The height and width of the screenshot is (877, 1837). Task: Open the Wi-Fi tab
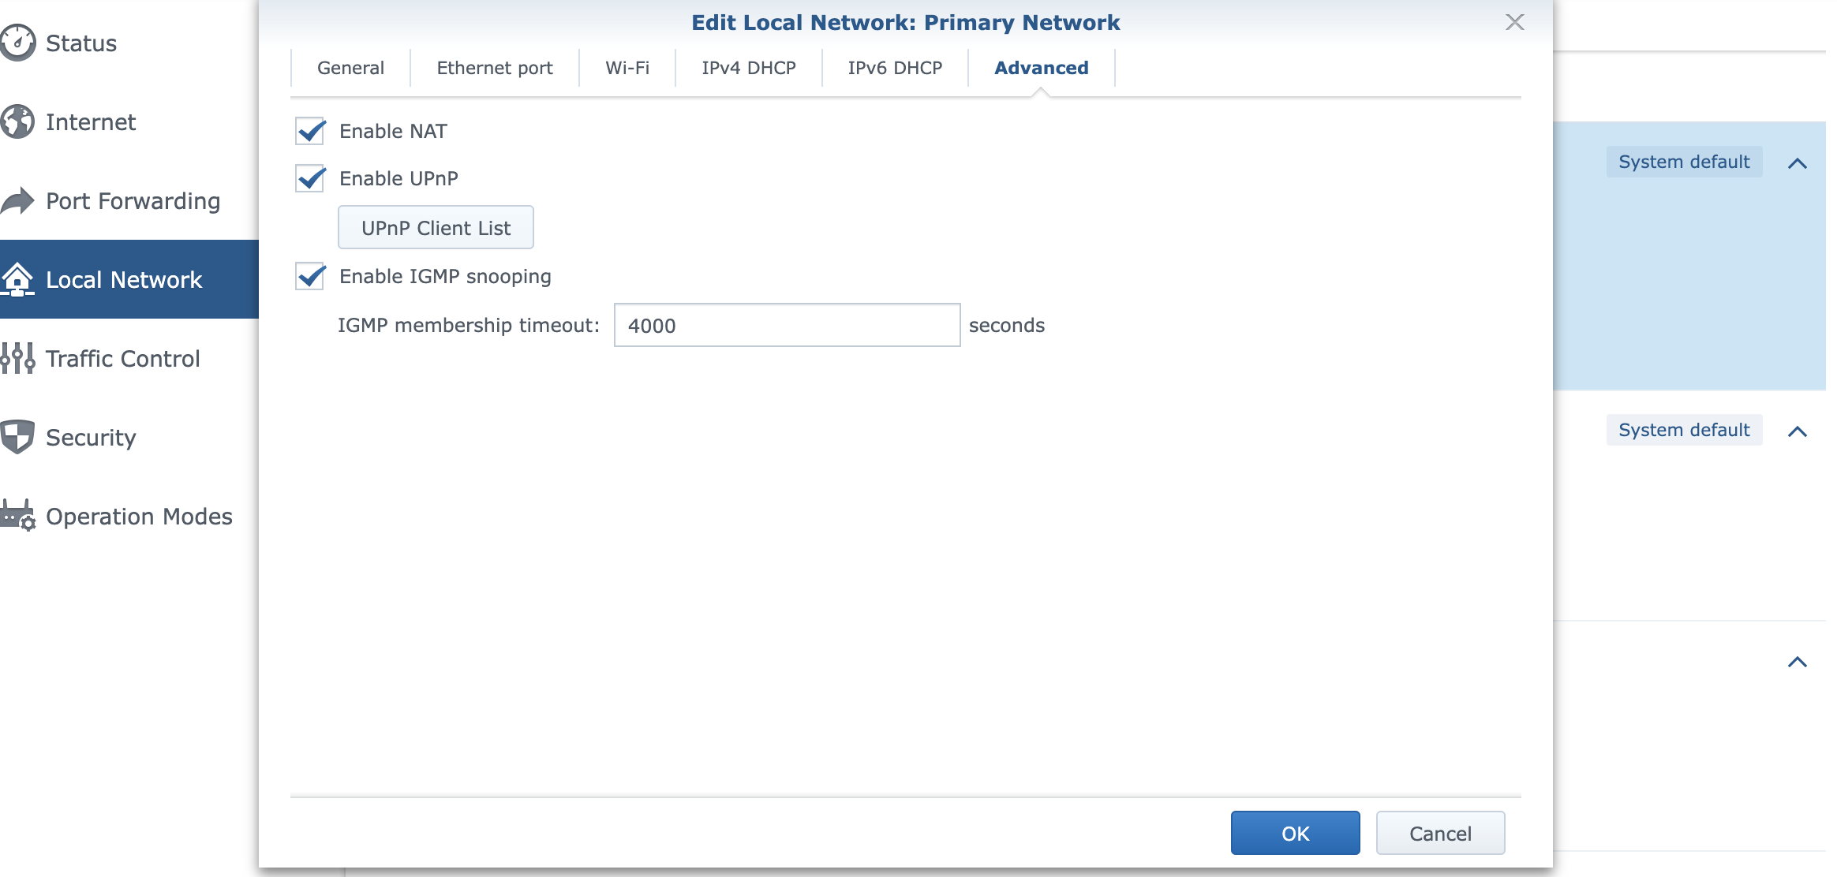pos(627,68)
